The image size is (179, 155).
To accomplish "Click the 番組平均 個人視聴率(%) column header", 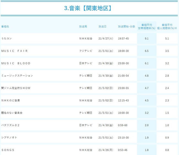I will (167, 26).
